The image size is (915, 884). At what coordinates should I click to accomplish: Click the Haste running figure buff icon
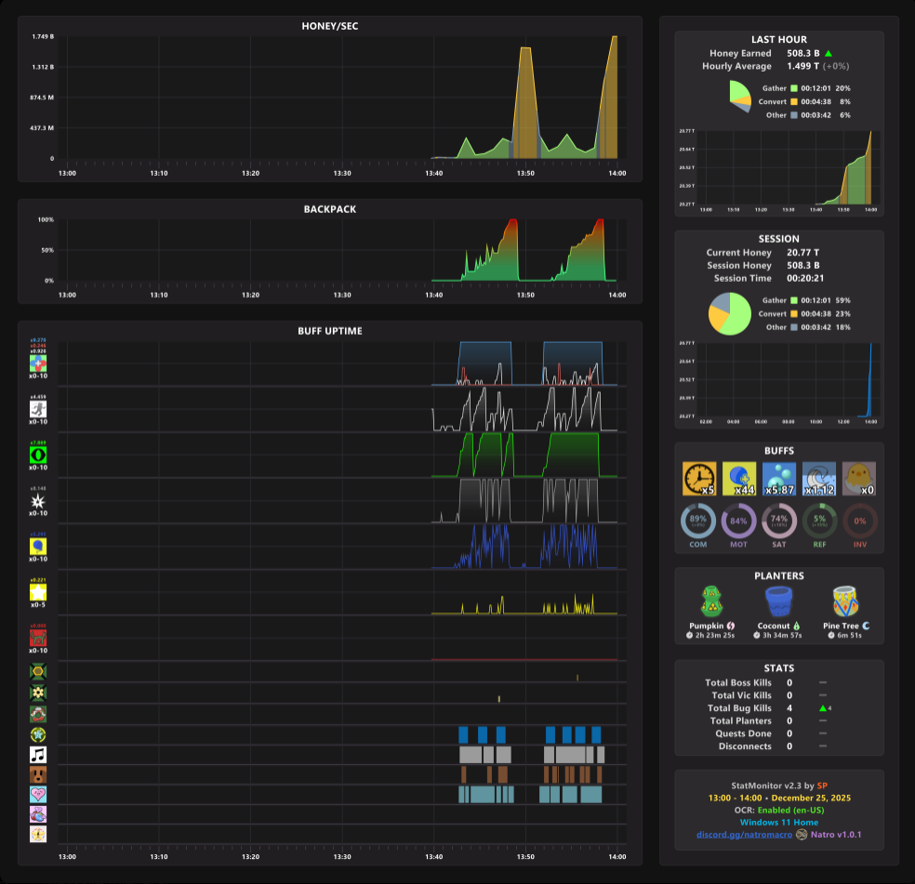coord(38,409)
